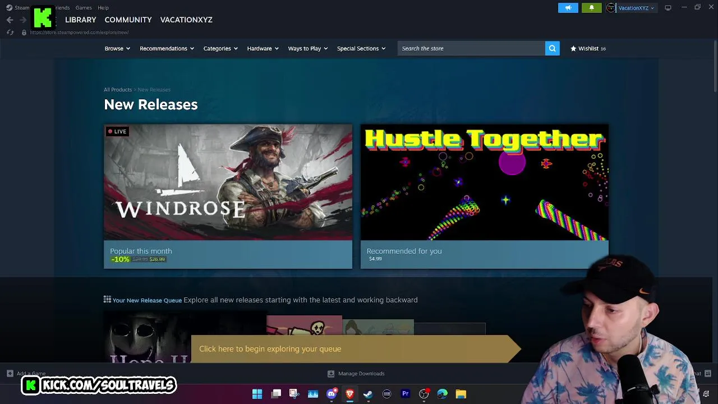The image size is (718, 404).
Task: Click the Hustle Together $4.99 price
Action: coord(375,259)
